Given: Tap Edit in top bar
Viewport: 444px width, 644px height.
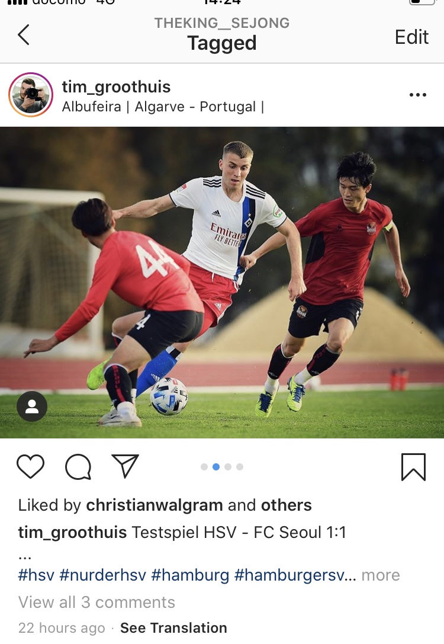Looking at the screenshot, I should click(411, 37).
